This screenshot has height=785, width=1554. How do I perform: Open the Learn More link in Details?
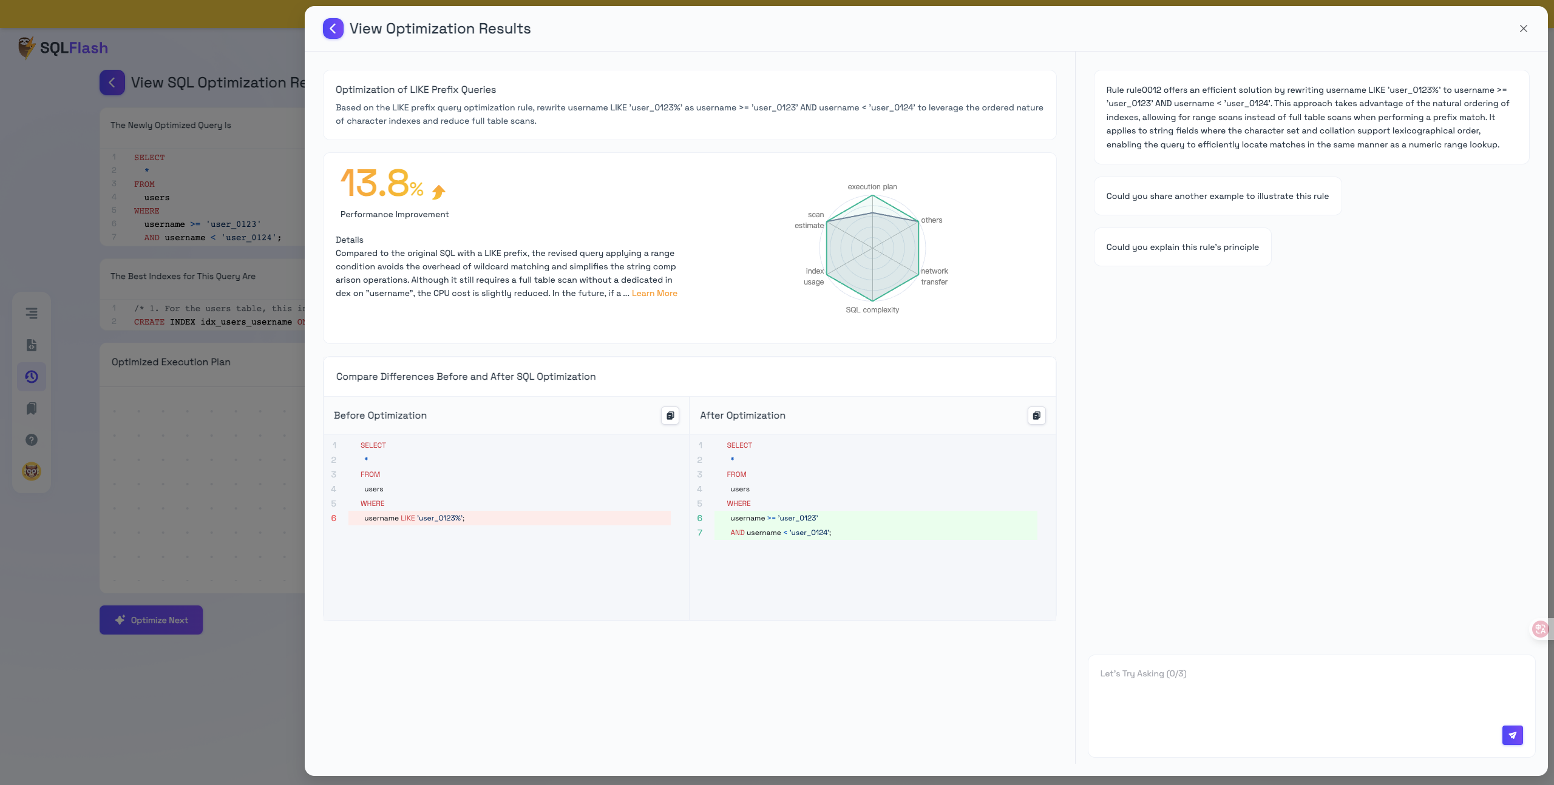(654, 293)
